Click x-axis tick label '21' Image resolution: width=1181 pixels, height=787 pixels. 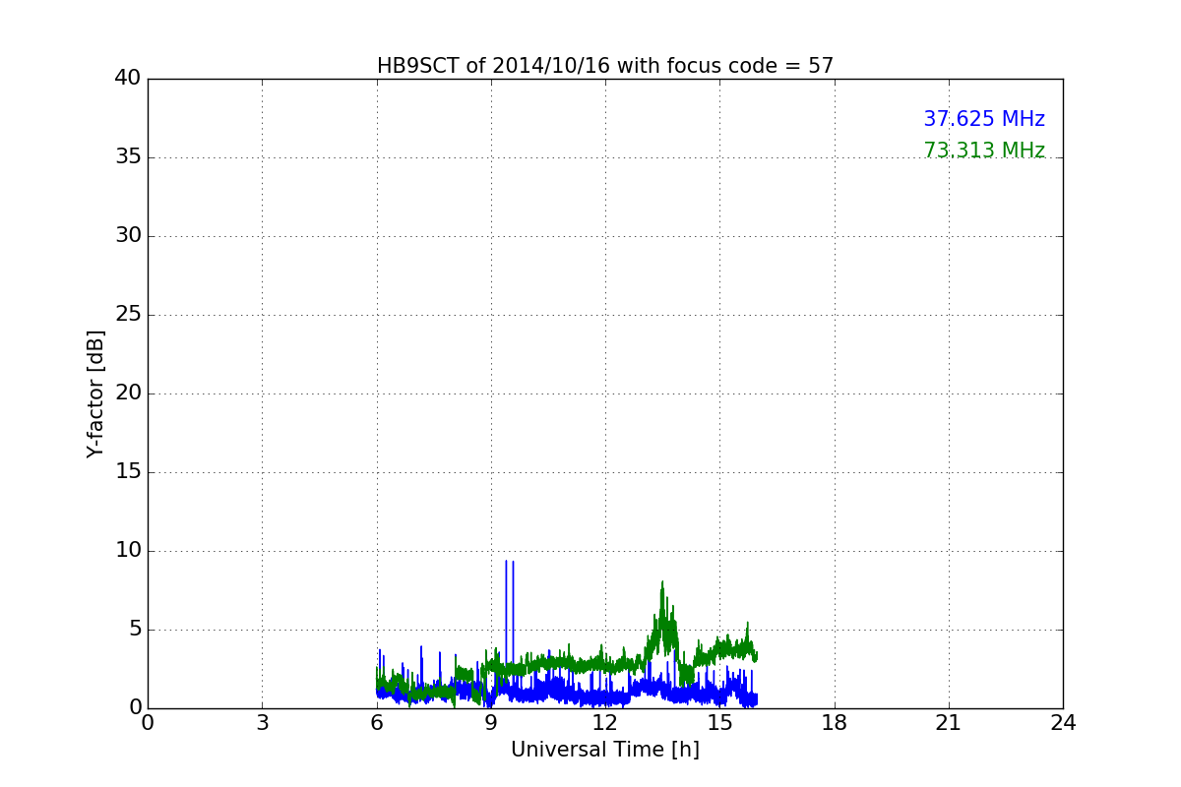pos(949,723)
